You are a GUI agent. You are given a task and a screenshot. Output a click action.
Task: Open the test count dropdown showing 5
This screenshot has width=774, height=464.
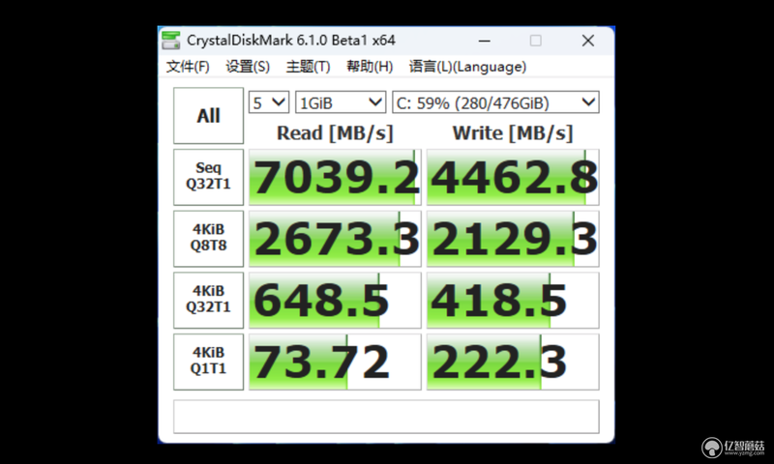pos(269,102)
